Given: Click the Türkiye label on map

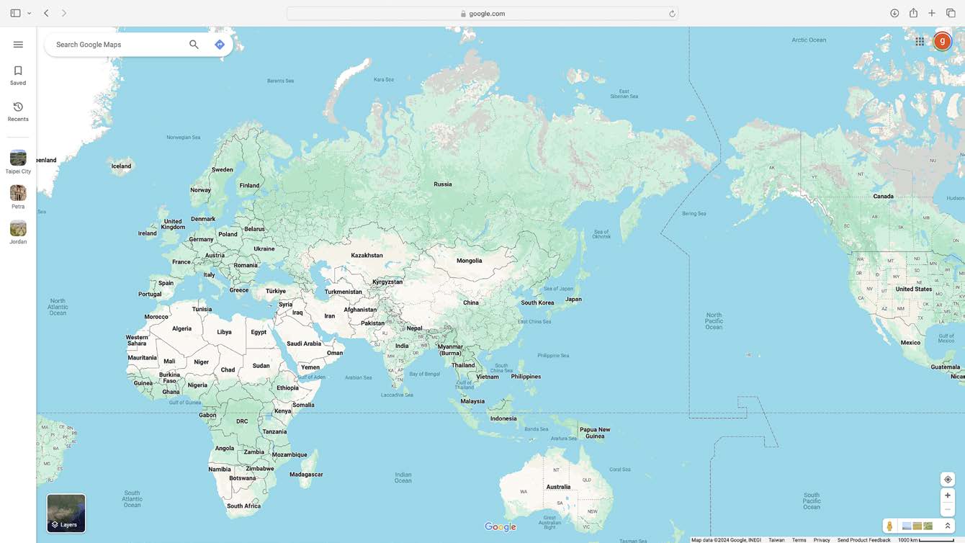Looking at the screenshot, I should (x=276, y=292).
